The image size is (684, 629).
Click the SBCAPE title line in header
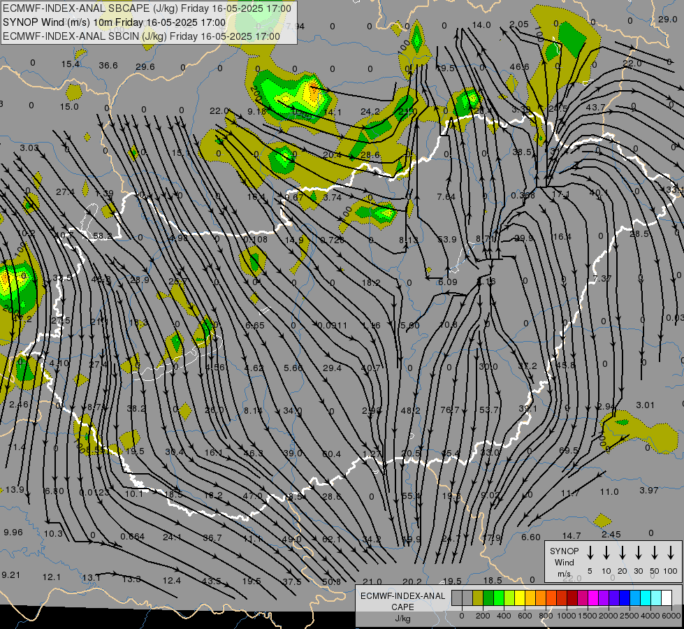pyautogui.click(x=147, y=8)
